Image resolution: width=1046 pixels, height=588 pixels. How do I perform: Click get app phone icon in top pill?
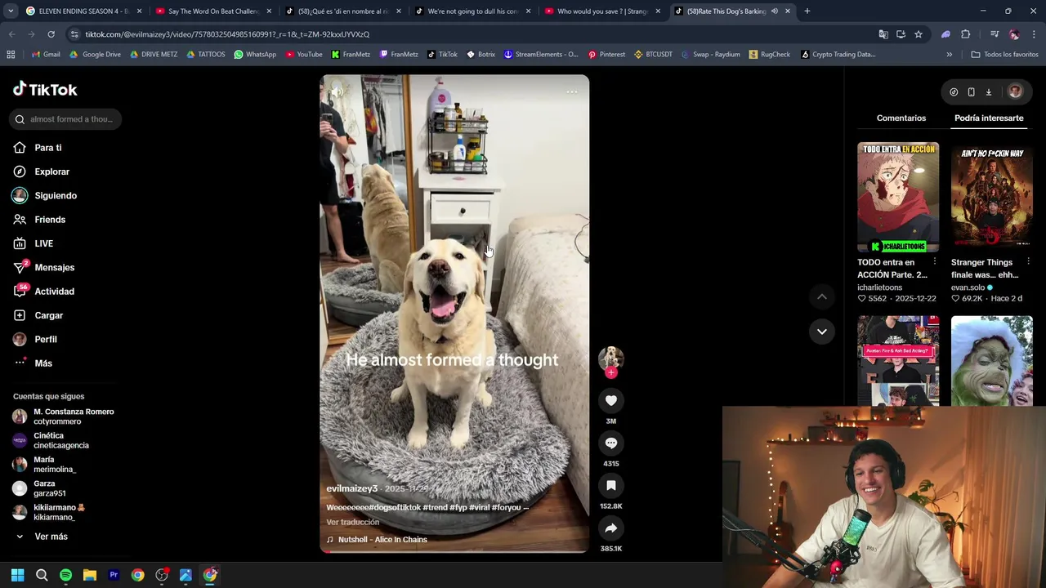click(x=971, y=92)
